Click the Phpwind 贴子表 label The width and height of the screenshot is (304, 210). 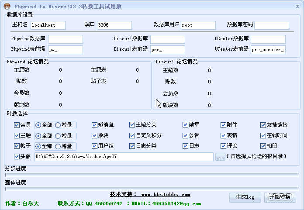(x=98, y=81)
